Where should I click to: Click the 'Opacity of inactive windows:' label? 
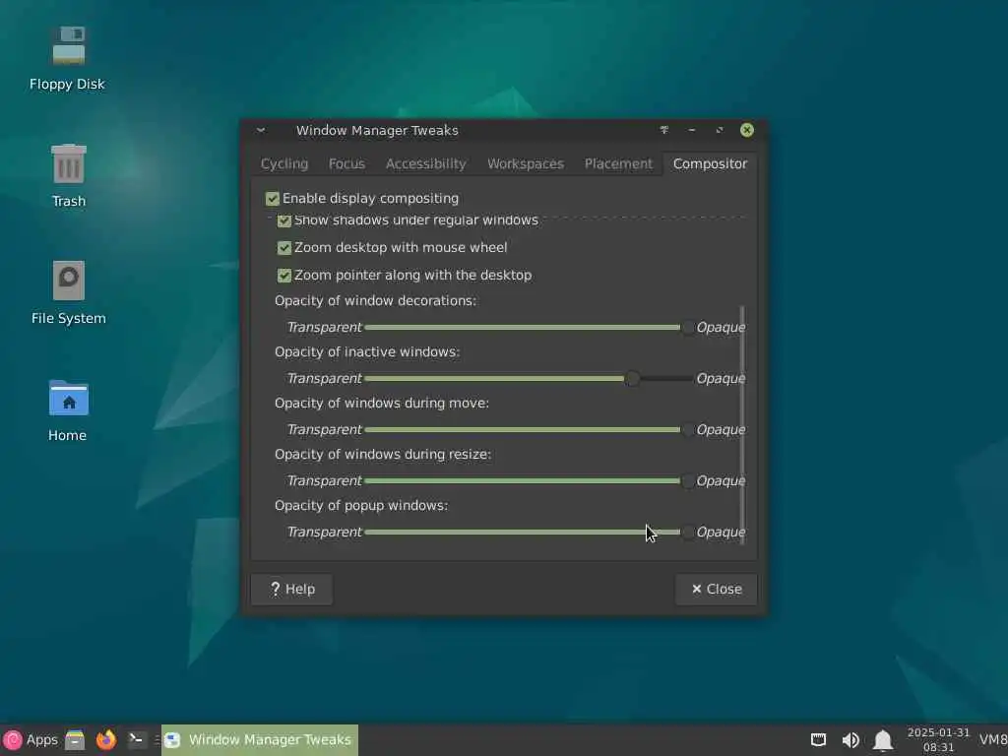coord(367,352)
